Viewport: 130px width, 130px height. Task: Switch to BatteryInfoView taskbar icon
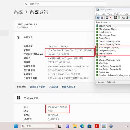(x=104, y=126)
